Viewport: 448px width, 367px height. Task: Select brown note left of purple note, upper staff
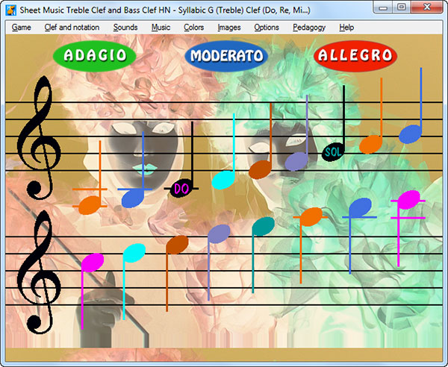260,170
